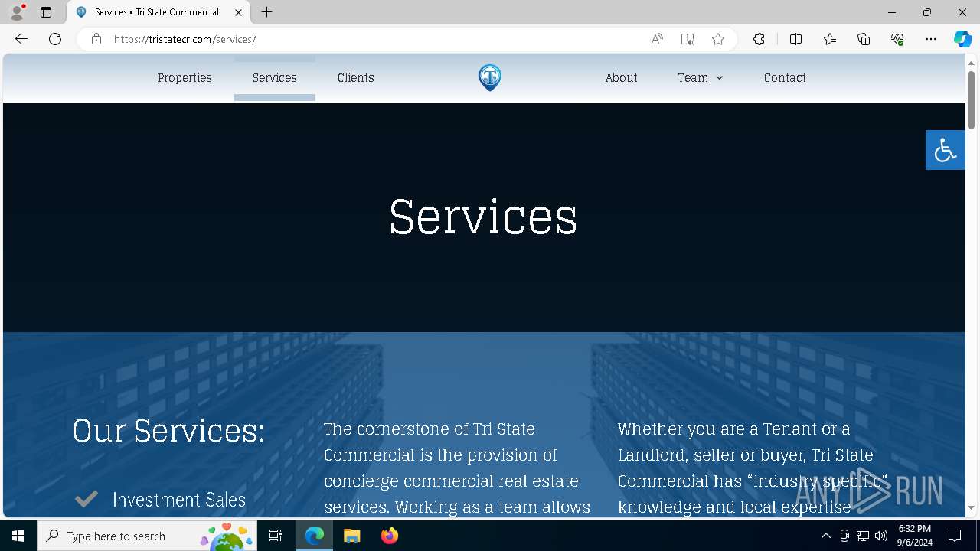Click the Windows search box
Screen dimensions: 980x551
pyautogui.click(x=147, y=536)
